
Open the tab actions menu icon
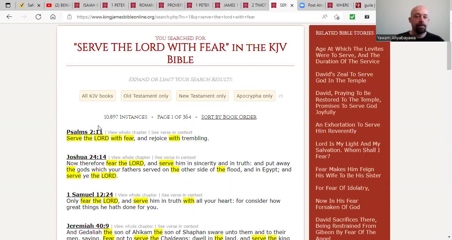pos(8,5)
